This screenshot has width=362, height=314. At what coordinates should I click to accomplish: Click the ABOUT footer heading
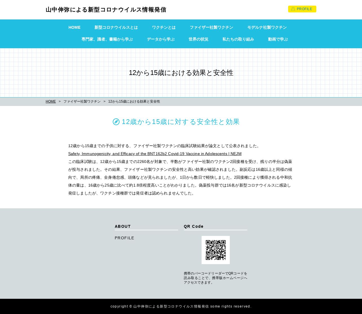click(123, 226)
